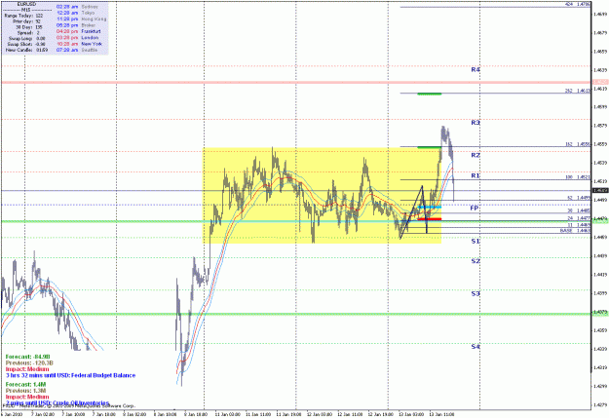Click the Spread value row
Image resolution: width=609 pixels, height=418 pixels.
point(28,33)
